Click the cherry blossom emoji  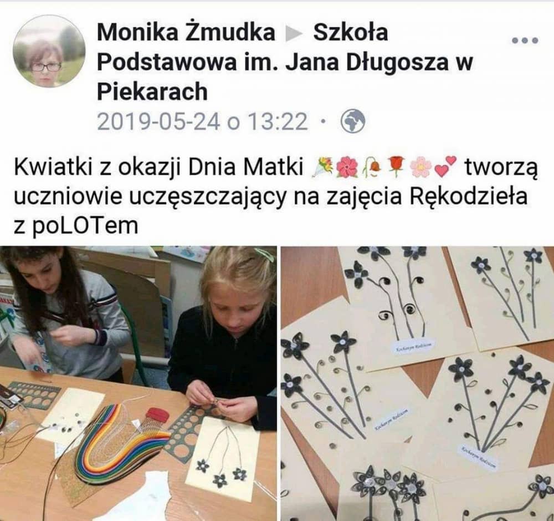point(421,167)
